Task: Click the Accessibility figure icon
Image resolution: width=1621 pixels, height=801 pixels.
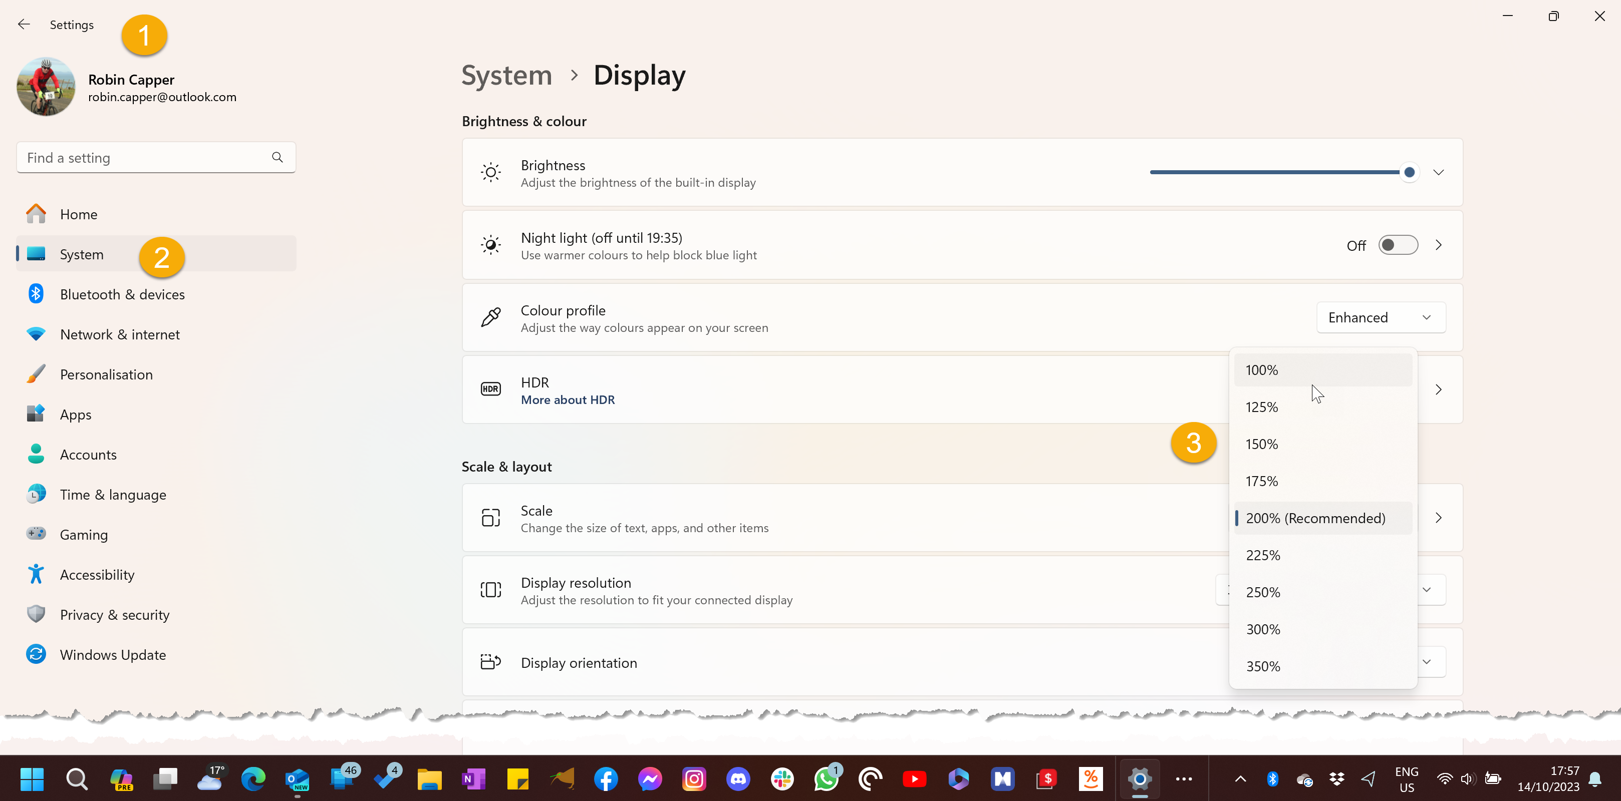Action: (36, 574)
